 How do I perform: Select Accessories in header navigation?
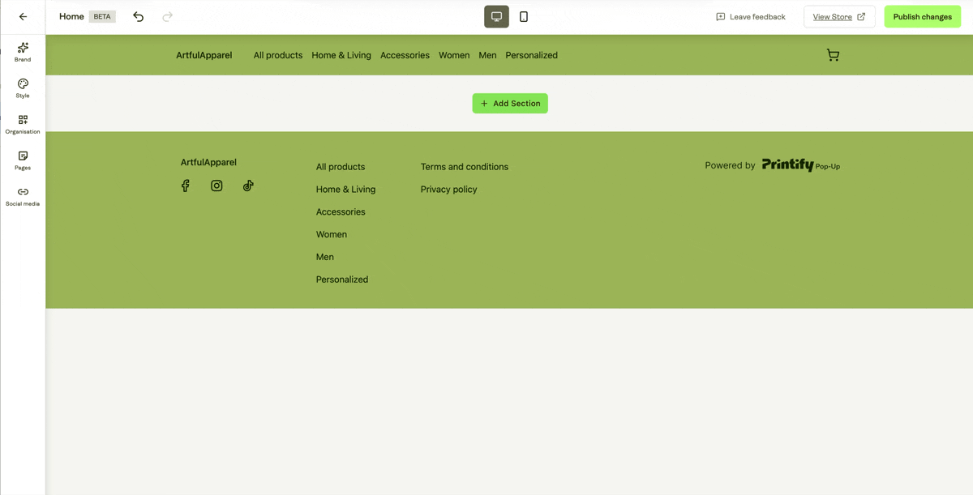pyautogui.click(x=405, y=55)
